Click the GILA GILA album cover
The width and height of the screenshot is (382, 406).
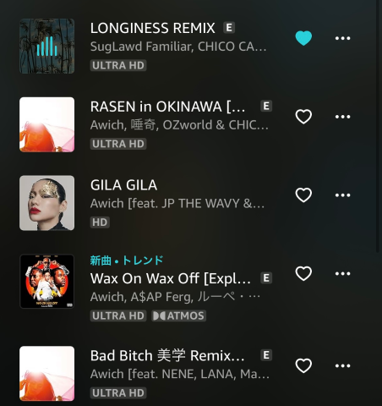pyautogui.click(x=47, y=203)
